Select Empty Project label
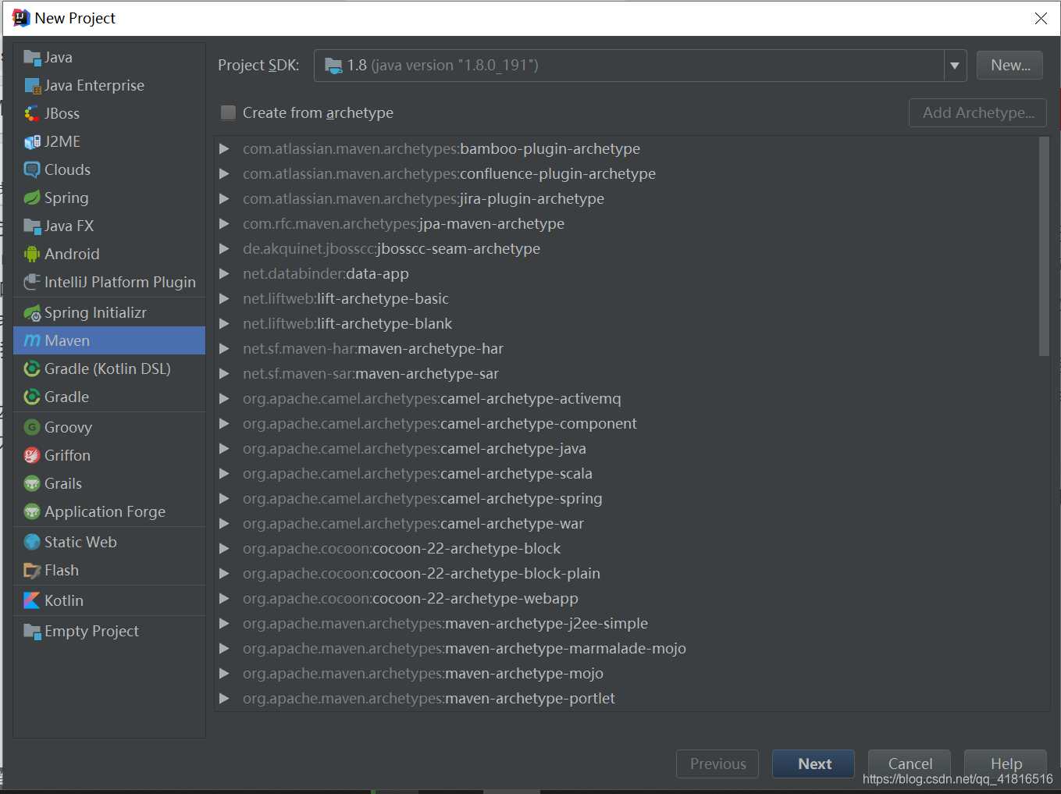1061x794 pixels. [x=91, y=631]
